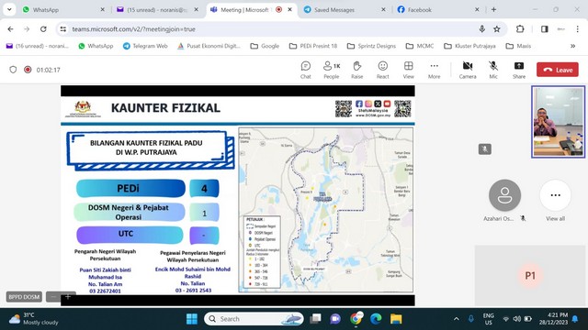Image resolution: width=588 pixels, height=330 pixels.
Task: Open the Chat panel in Teams
Action: tap(306, 70)
